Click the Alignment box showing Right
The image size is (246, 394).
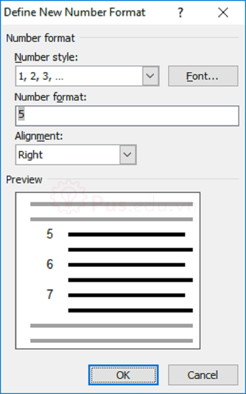[68, 155]
